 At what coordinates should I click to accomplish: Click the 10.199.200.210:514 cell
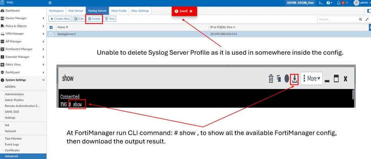click(x=224, y=34)
